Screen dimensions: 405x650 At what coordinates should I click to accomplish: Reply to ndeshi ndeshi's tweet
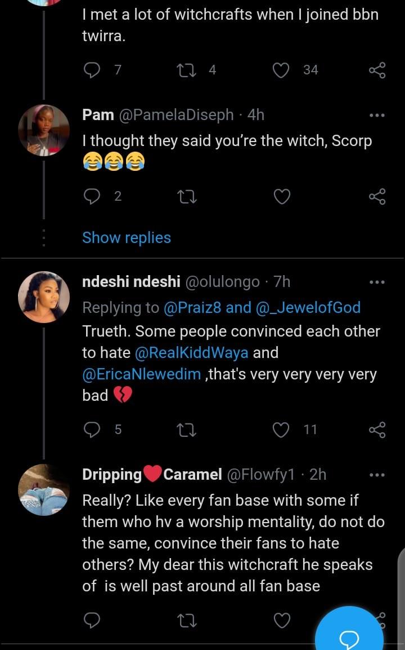pyautogui.click(x=91, y=430)
